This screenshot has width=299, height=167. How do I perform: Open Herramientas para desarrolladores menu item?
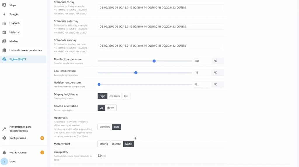click(x=20, y=129)
